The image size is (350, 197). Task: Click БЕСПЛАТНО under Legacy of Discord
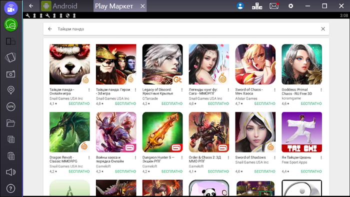coord(172,103)
